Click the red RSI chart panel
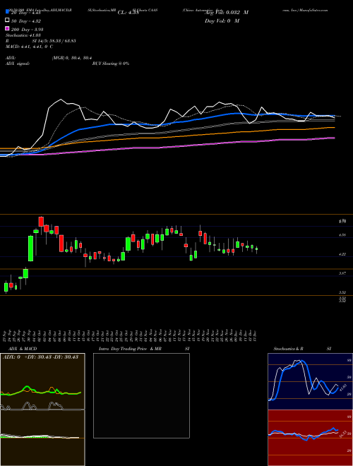 click(x=310, y=438)
